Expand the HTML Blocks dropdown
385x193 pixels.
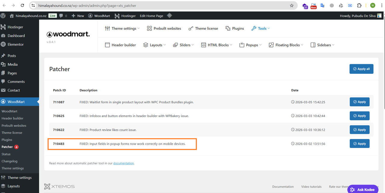(x=217, y=45)
